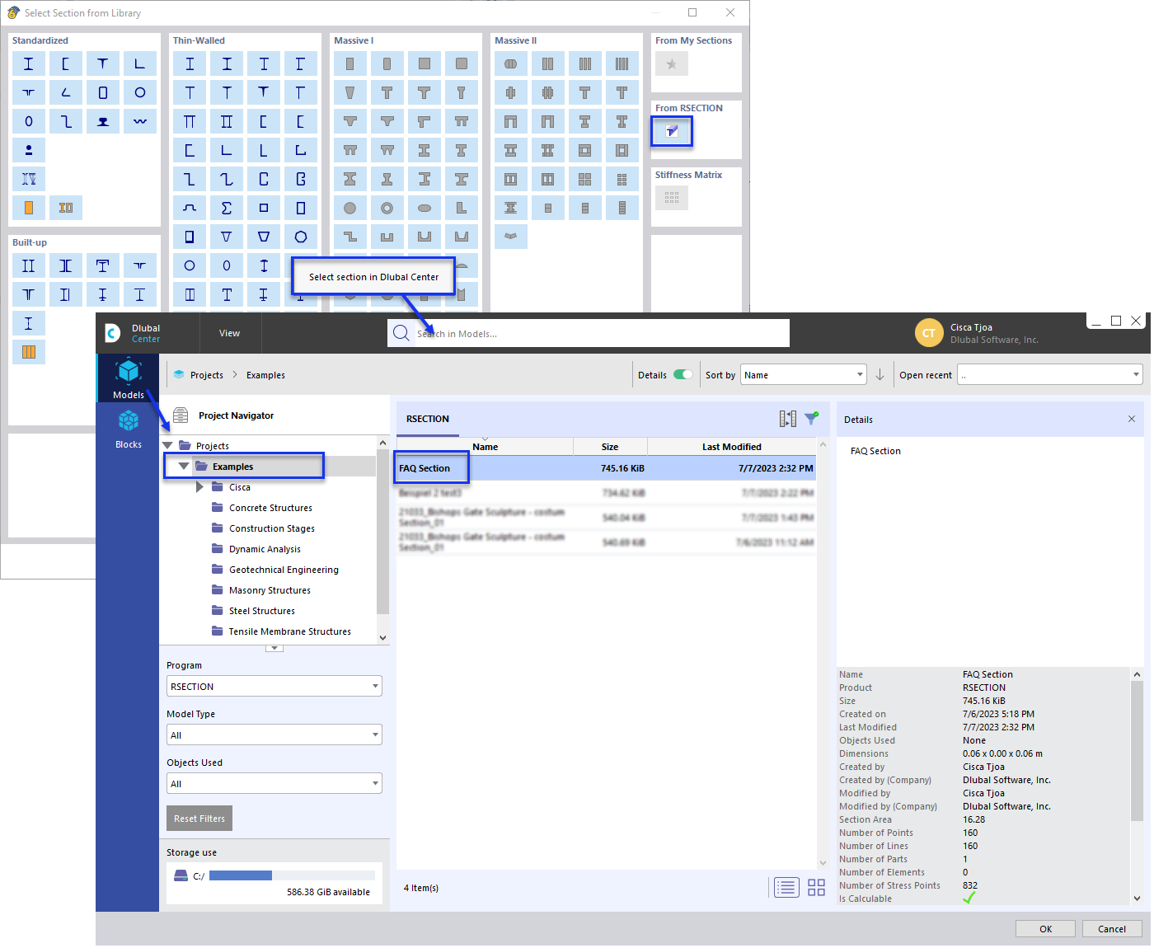This screenshot has height=948, width=1154.
Task: Open the From RSECTION section import icon
Action: [x=672, y=131]
